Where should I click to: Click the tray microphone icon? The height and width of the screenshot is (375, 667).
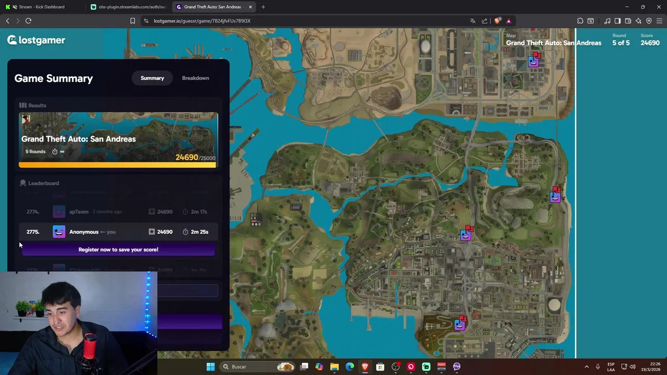[x=598, y=367]
